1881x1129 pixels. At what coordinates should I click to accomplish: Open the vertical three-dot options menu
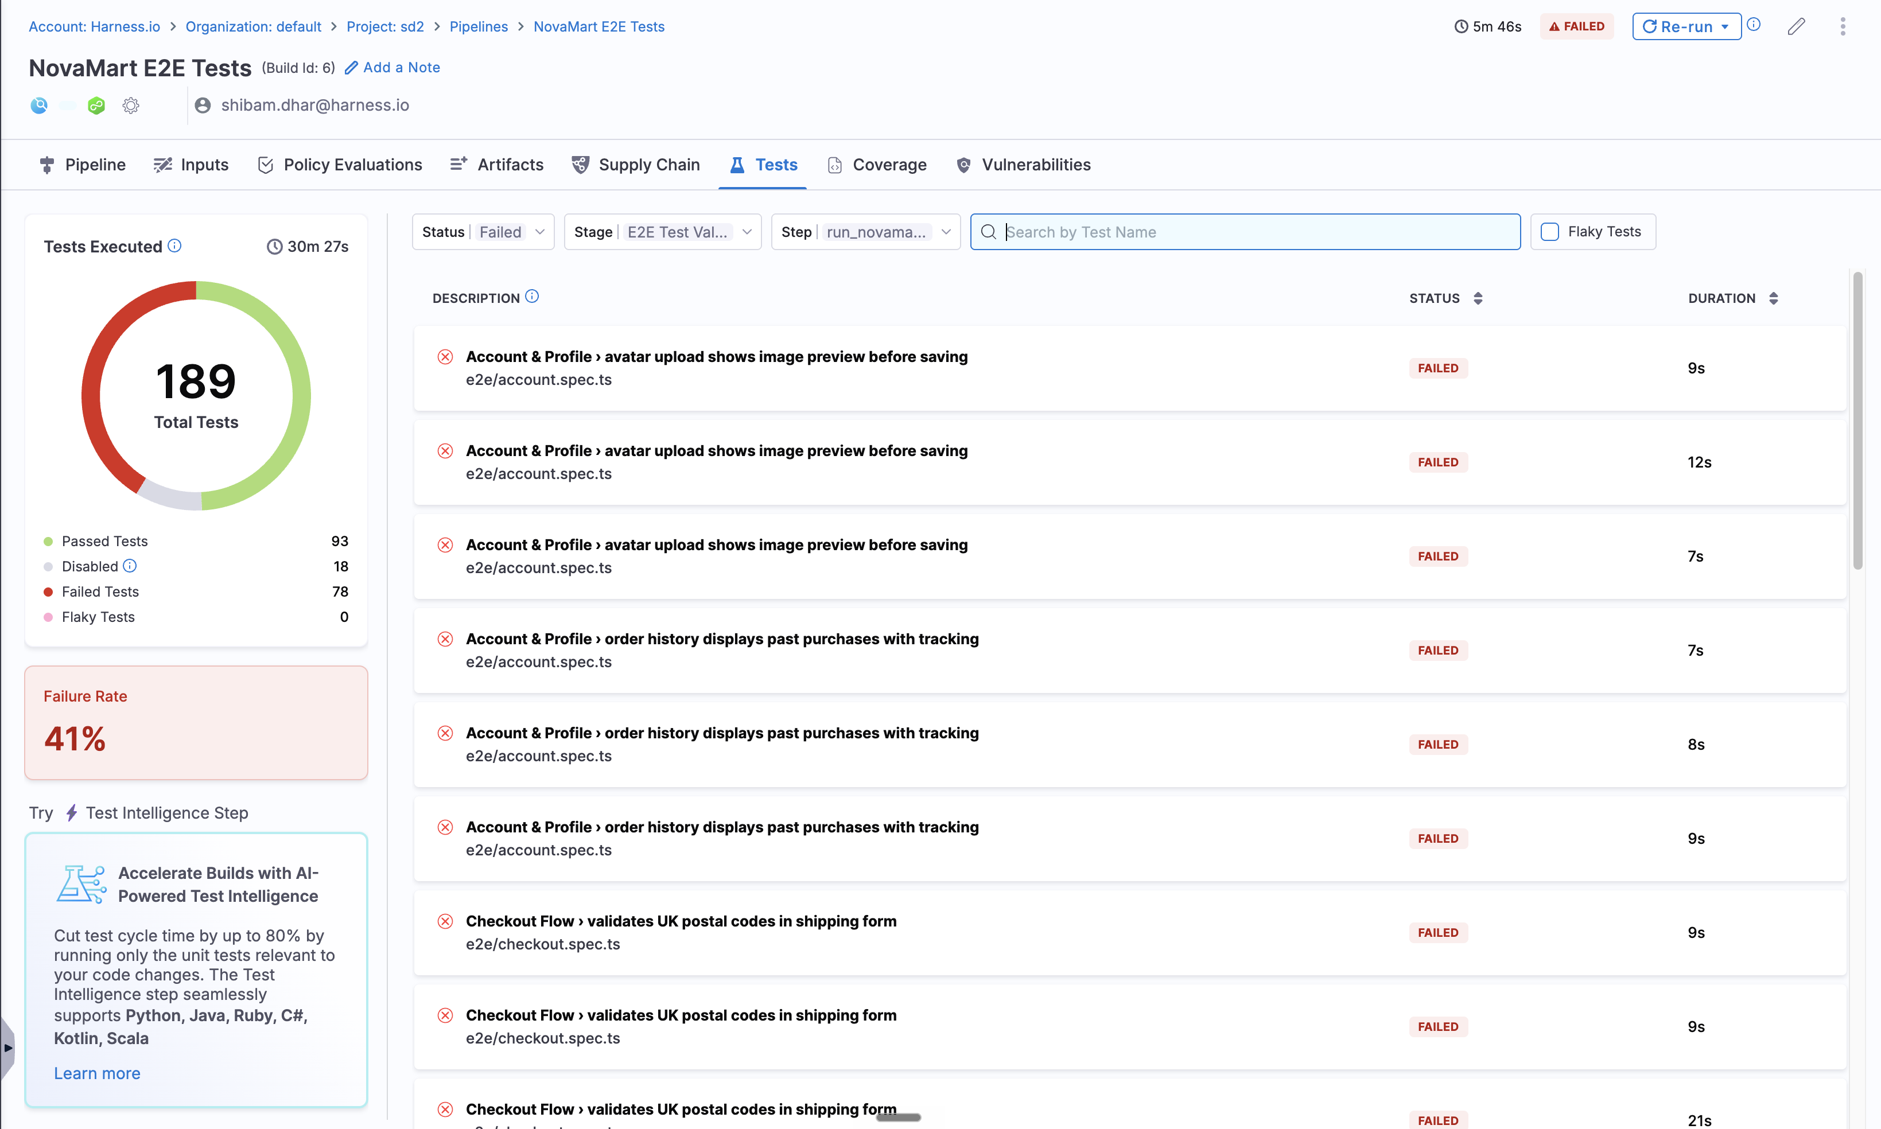(1842, 26)
